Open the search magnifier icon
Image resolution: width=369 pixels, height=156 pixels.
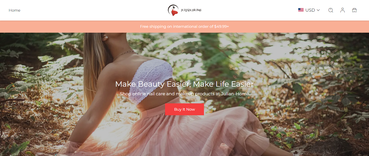point(331,10)
